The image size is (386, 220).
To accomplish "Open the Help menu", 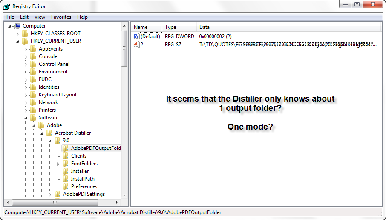I will click(x=82, y=17).
